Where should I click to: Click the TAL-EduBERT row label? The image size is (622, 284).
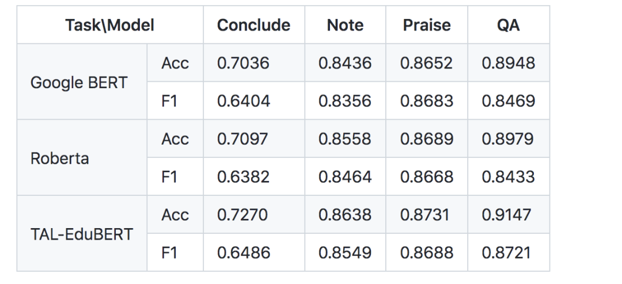(x=82, y=233)
